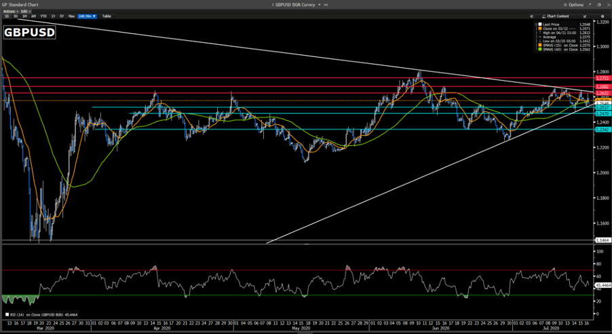Click the annotation edit icon in chart toolbar
Viewport: 612px width, 334px height.
coord(585,16)
